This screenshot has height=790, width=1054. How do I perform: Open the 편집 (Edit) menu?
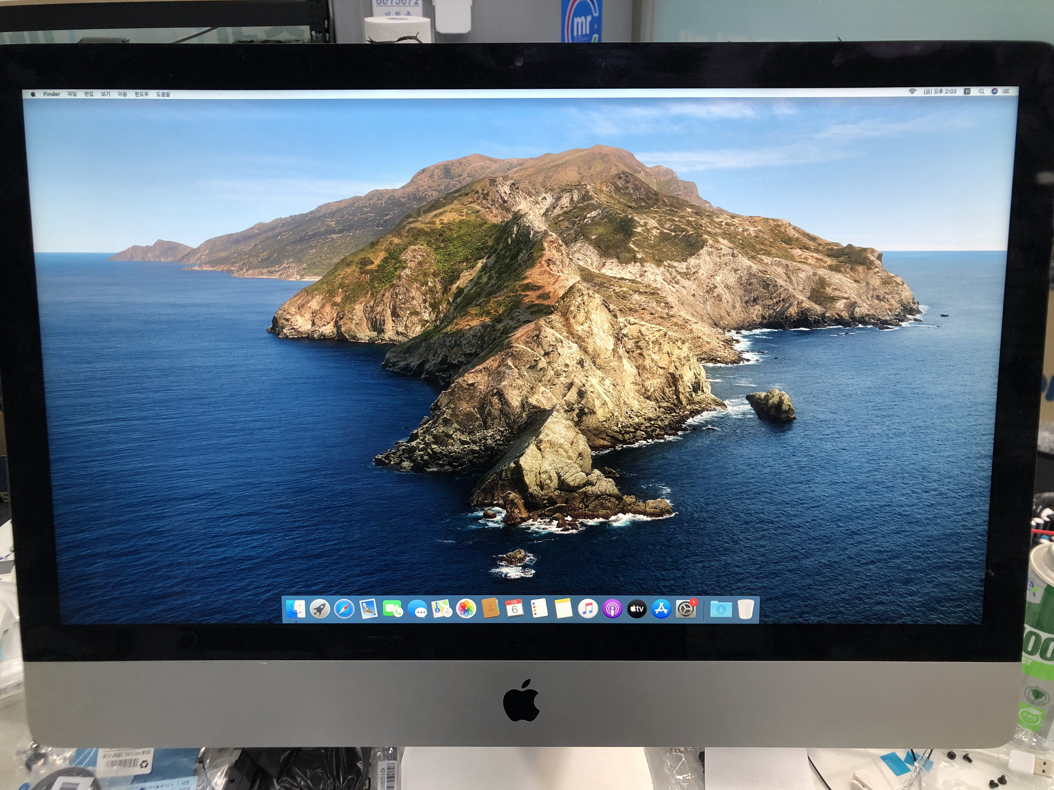click(x=89, y=94)
